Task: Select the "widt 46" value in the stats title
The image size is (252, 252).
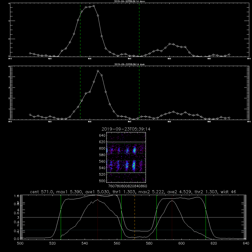Action: point(228,192)
